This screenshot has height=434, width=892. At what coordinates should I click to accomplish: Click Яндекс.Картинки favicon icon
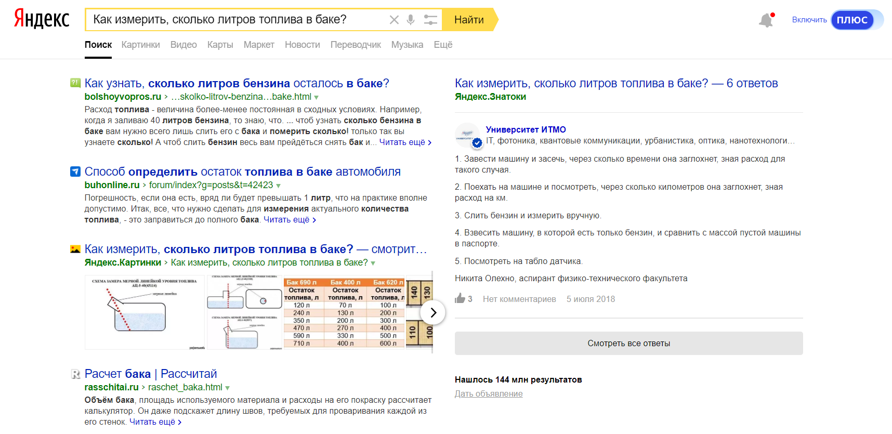point(75,249)
